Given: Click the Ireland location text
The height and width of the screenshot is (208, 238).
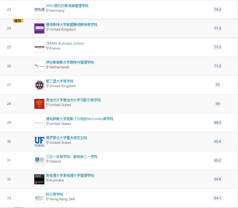Looking at the screenshot, I should pyautogui.click(x=55, y=161).
